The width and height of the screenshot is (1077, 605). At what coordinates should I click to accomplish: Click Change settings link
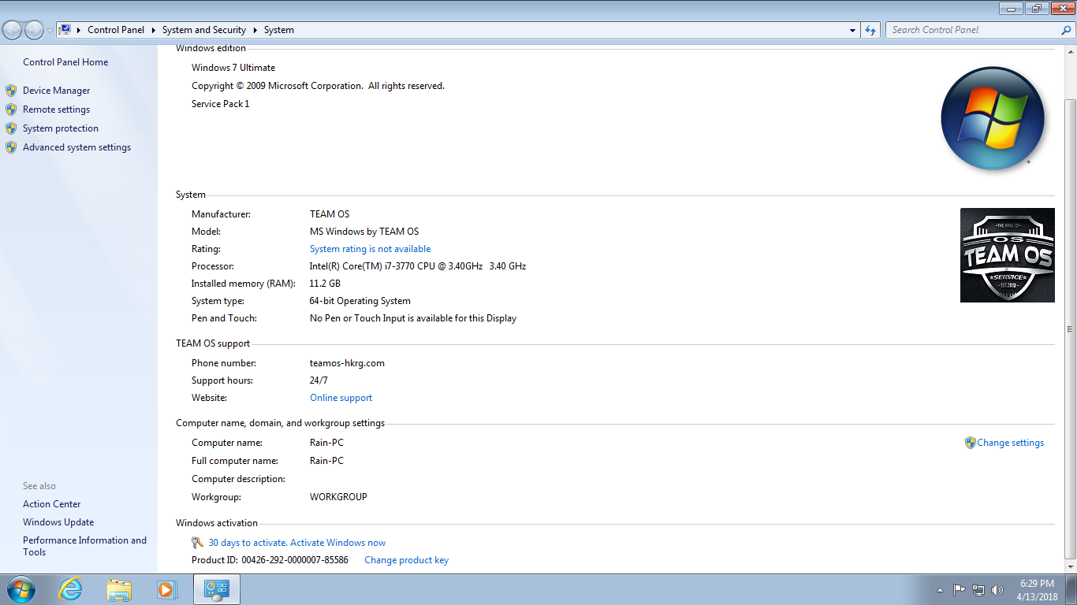pyautogui.click(x=1010, y=443)
